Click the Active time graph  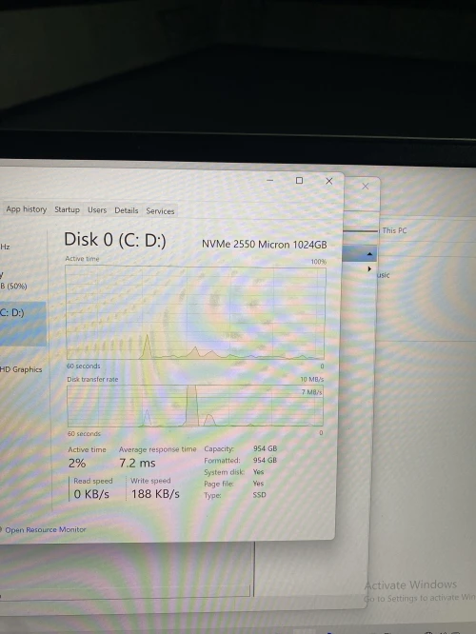195,312
